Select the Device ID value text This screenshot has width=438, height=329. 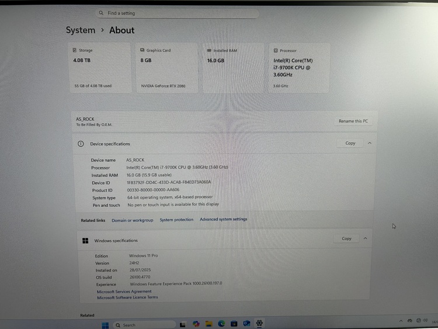click(169, 182)
